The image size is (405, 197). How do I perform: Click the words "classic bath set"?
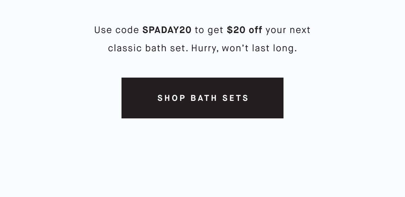coord(146,49)
